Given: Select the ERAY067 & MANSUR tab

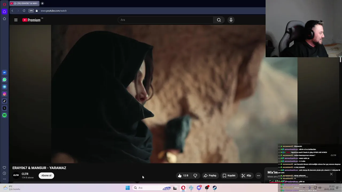Looking at the screenshot, I should (x=24, y=3).
